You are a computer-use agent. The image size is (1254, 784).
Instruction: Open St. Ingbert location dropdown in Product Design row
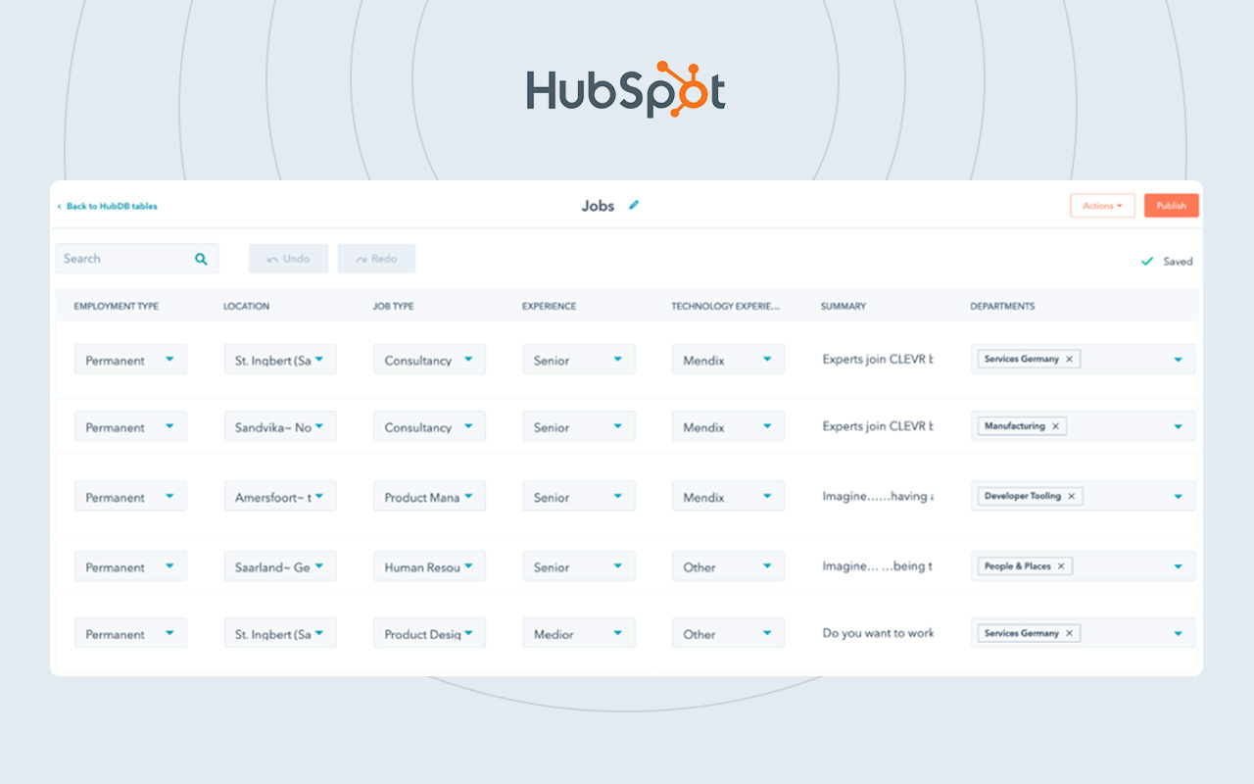click(280, 634)
